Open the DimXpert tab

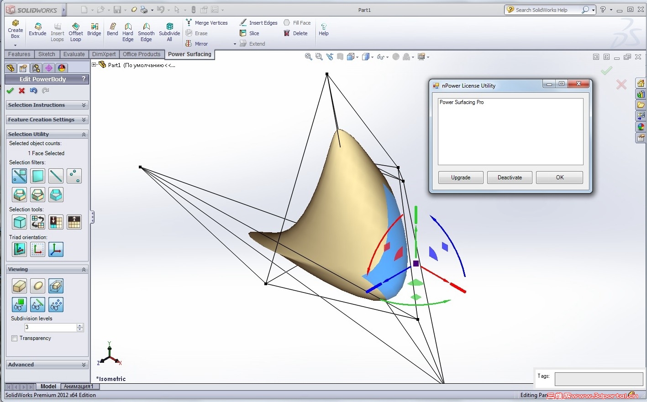104,54
